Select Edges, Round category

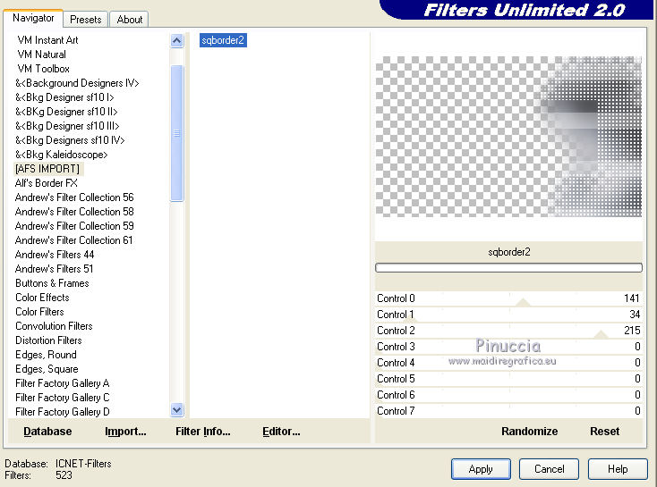(x=46, y=355)
